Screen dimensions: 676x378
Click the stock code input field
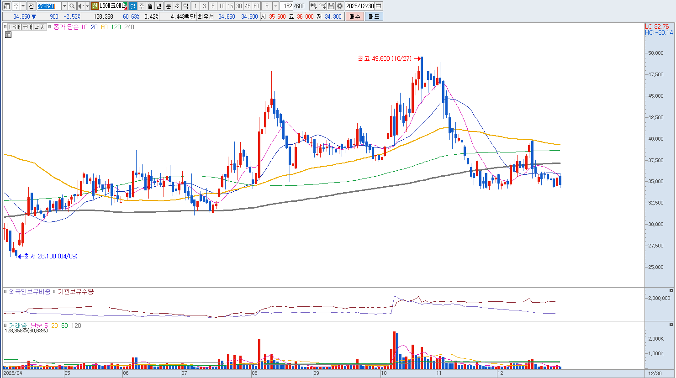click(49, 6)
